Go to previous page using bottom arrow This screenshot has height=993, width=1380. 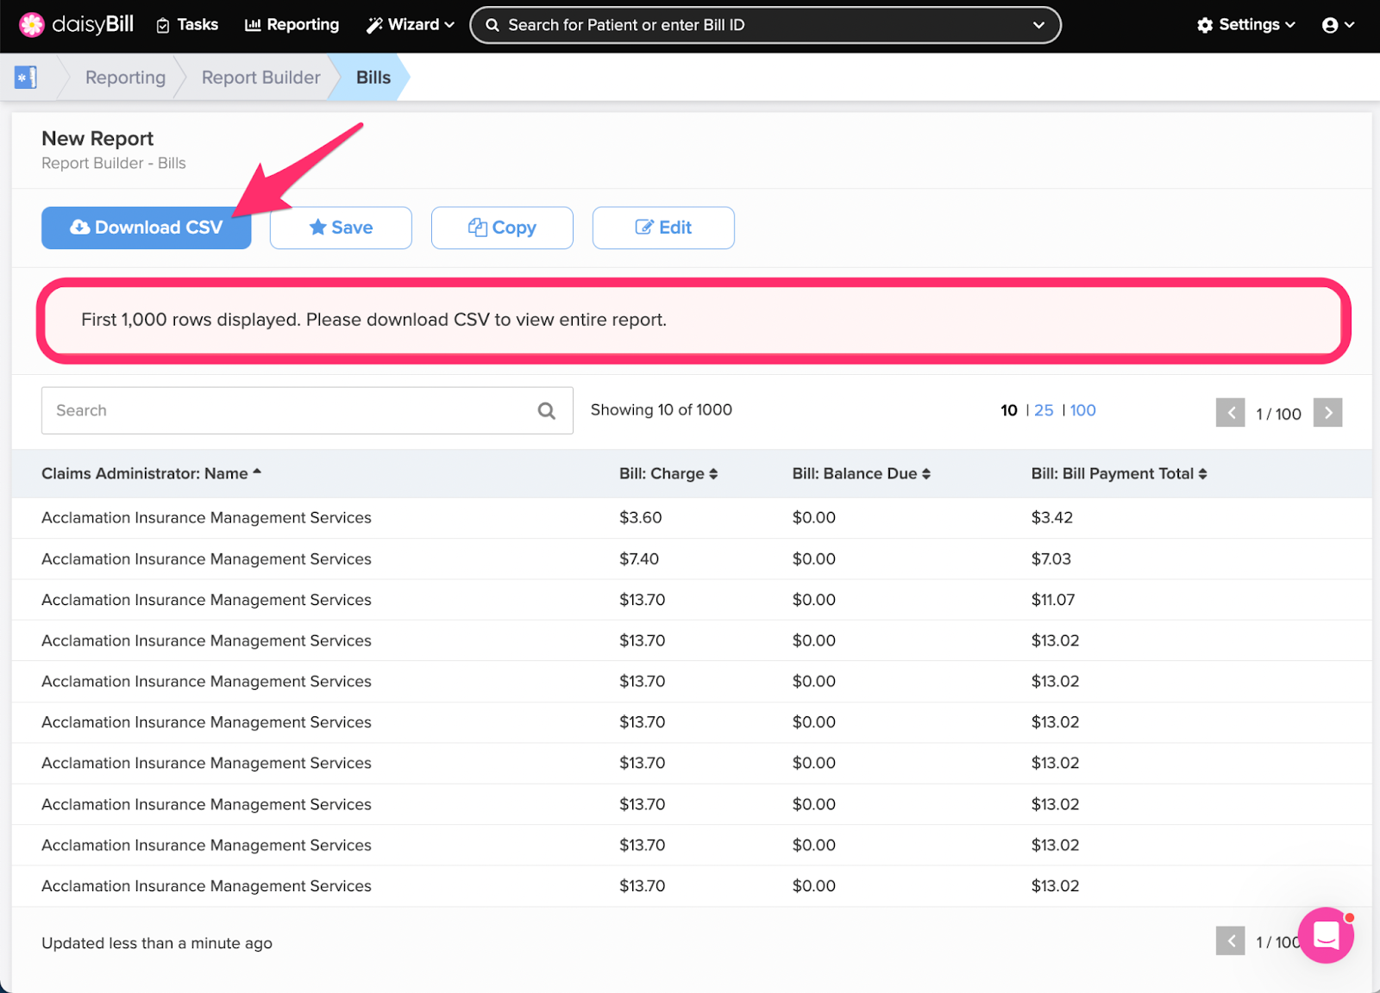1231,941
